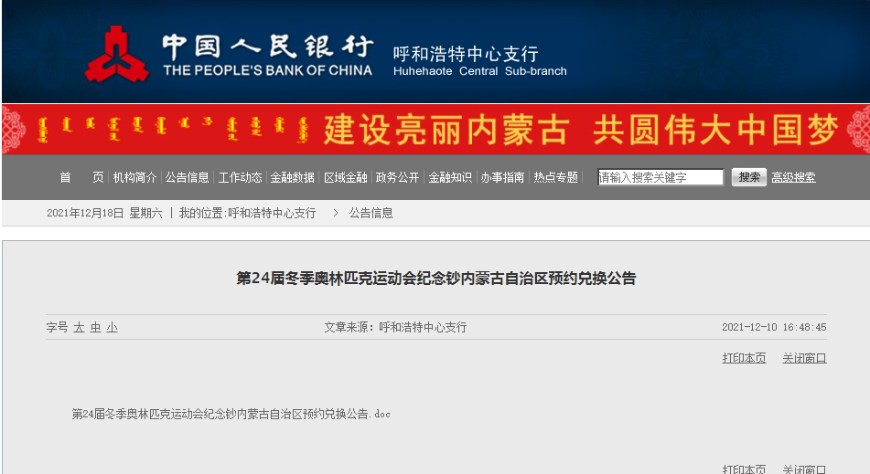Set font size to 小 (small)
870x474 pixels.
point(113,327)
